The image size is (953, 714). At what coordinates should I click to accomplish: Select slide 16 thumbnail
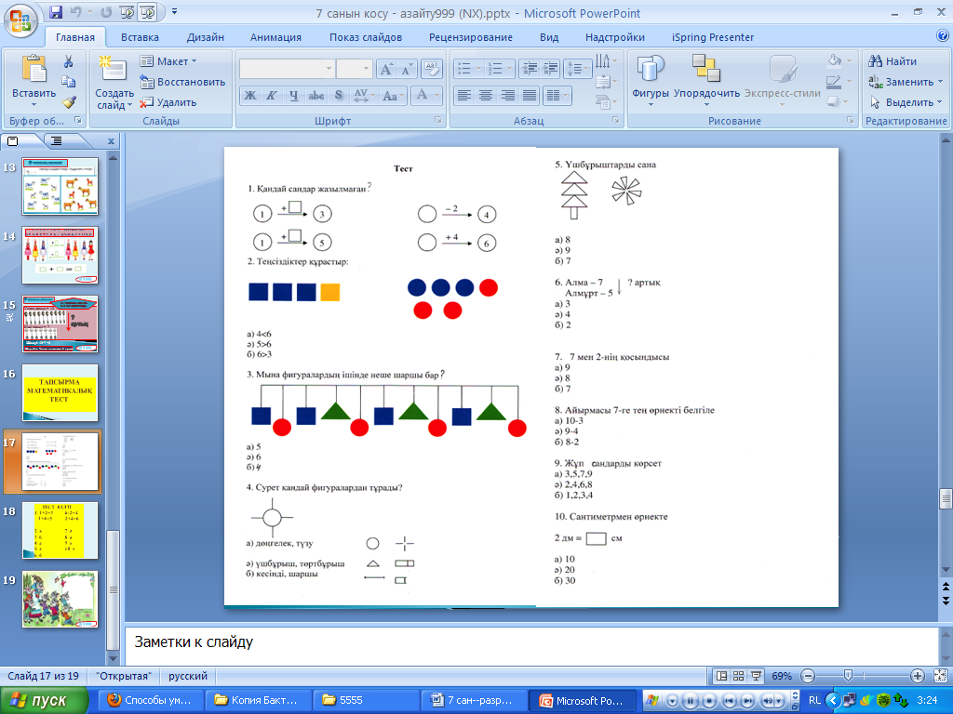(60, 392)
